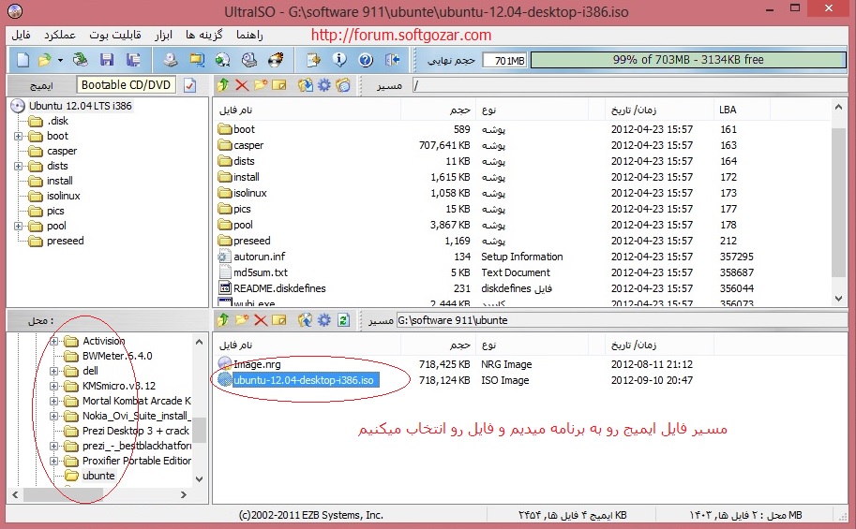
Task: Expand the Activision folder in local tree
Action: tap(53, 342)
